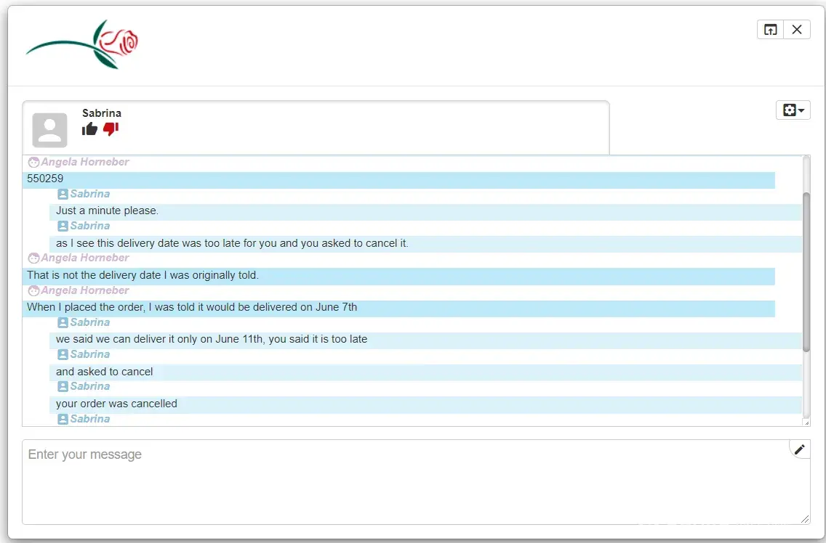Click the pencil icon in message box
This screenshot has width=826, height=543.
[x=799, y=449]
